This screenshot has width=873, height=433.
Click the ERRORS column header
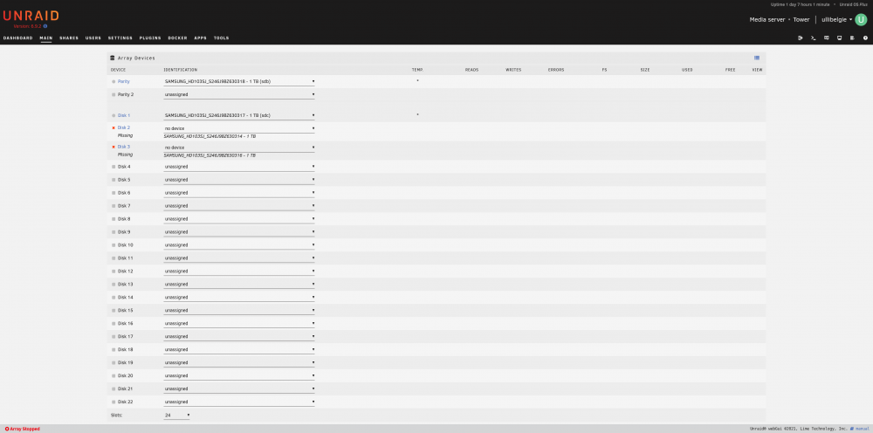(x=555, y=70)
